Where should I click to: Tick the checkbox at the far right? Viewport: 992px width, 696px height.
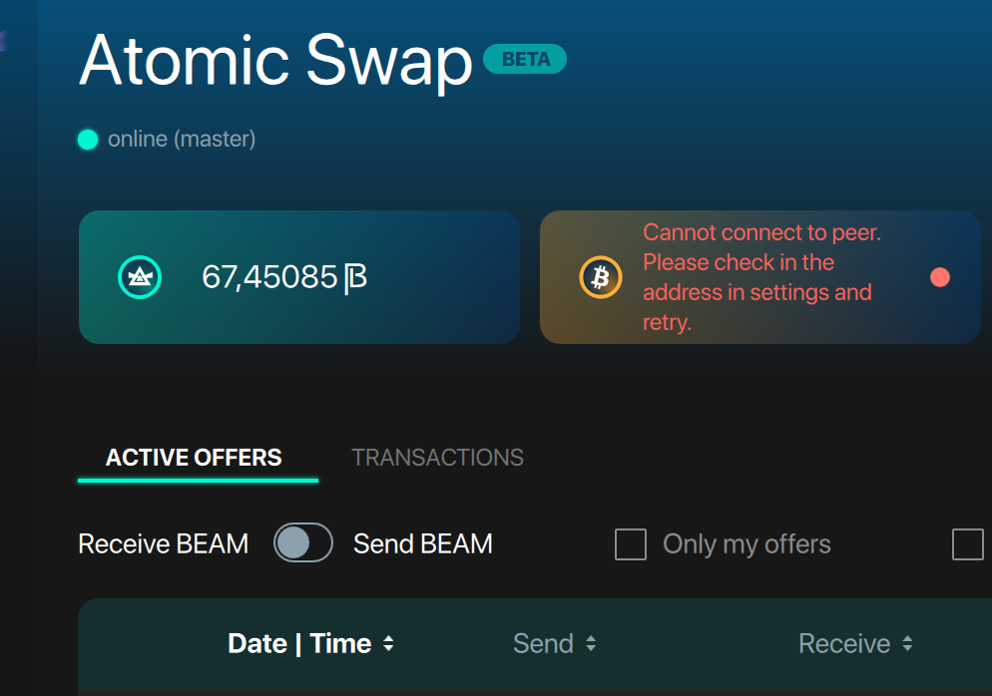(x=966, y=544)
